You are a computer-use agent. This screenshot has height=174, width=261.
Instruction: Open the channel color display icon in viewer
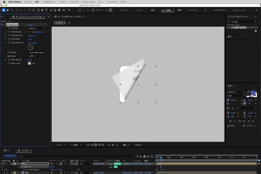pos(109,145)
